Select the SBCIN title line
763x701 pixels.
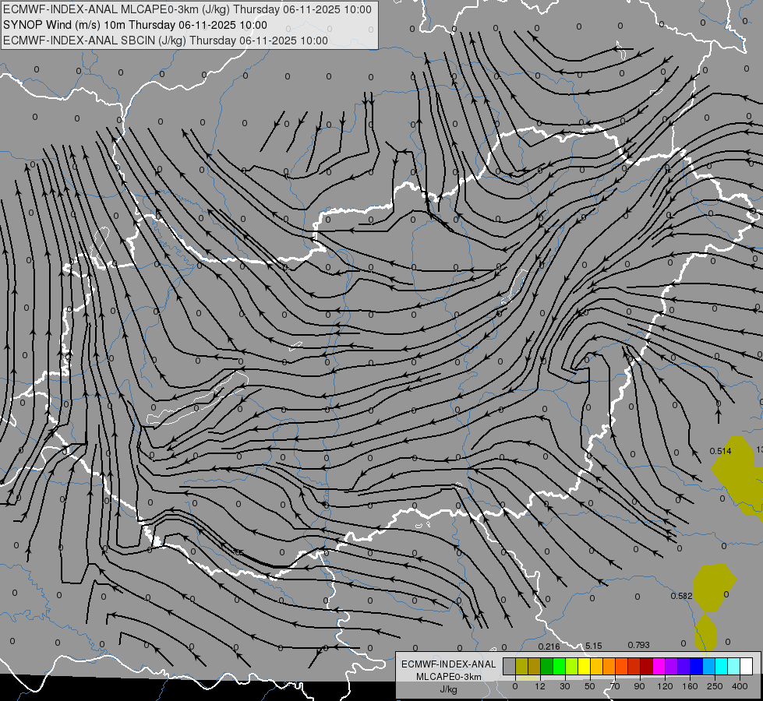(165, 41)
